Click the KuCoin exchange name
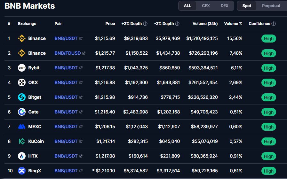Screen dimensions: 287x179 click(x=36, y=141)
